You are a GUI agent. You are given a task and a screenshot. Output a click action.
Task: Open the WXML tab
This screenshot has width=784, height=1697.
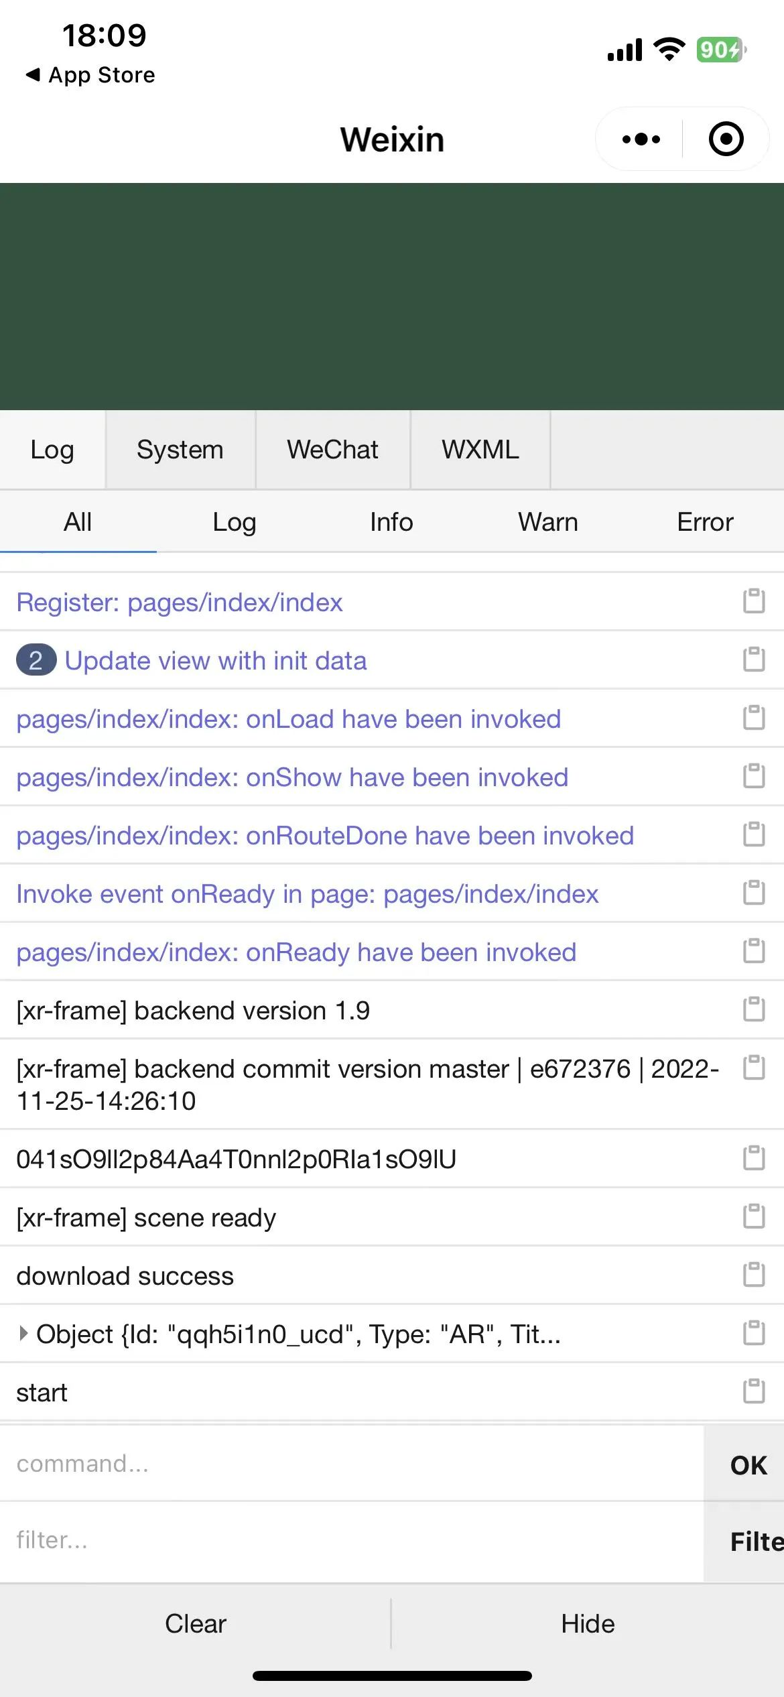480,450
